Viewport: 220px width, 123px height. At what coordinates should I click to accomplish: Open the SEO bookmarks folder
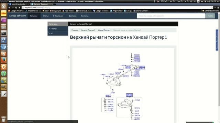45,11
